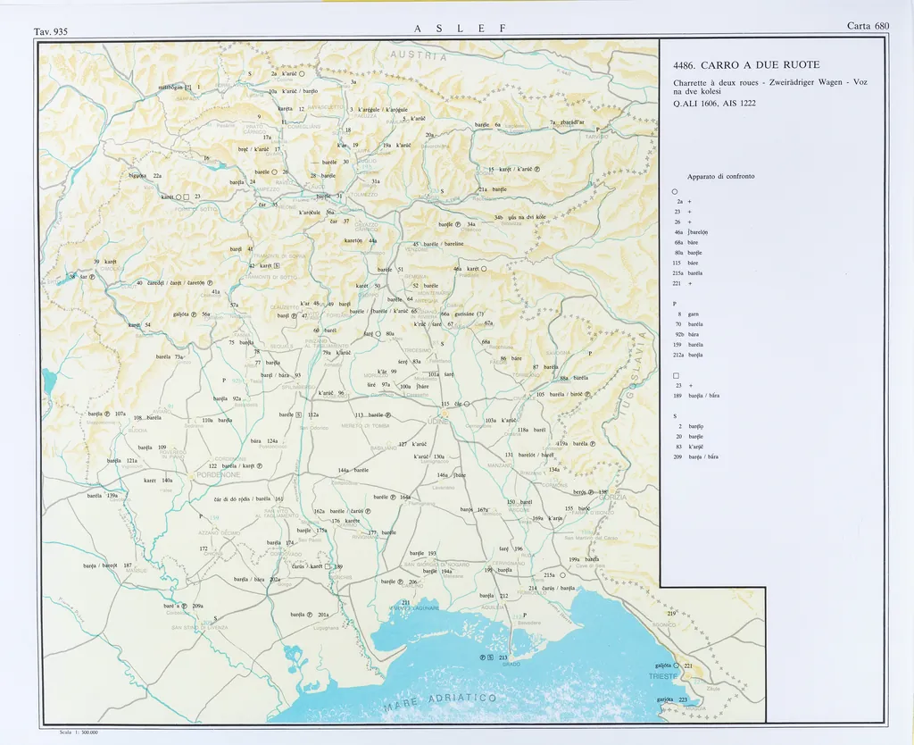
Task: Click the circle symbol heading the legend list
Action: click(675, 191)
